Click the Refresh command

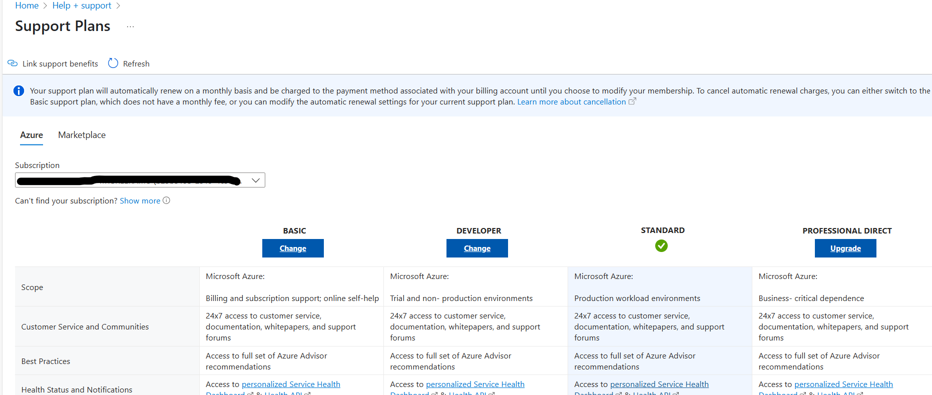click(x=129, y=63)
